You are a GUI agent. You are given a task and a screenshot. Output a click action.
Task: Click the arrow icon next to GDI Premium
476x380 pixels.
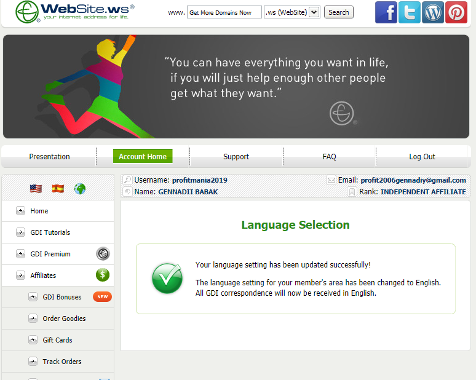tap(20, 254)
